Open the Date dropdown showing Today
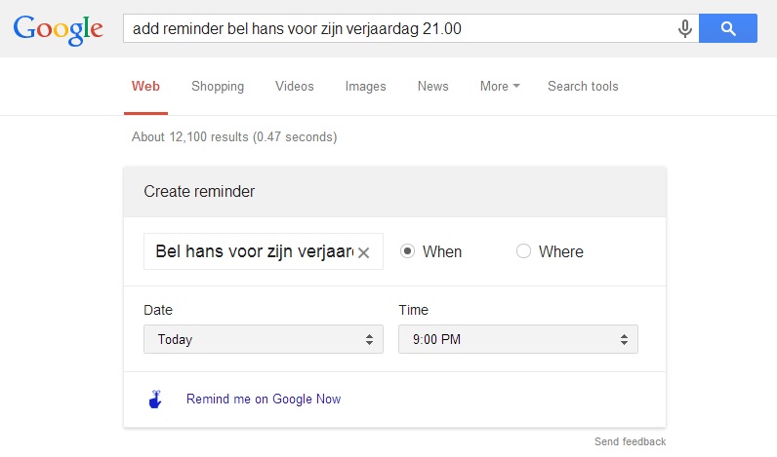 264,339
